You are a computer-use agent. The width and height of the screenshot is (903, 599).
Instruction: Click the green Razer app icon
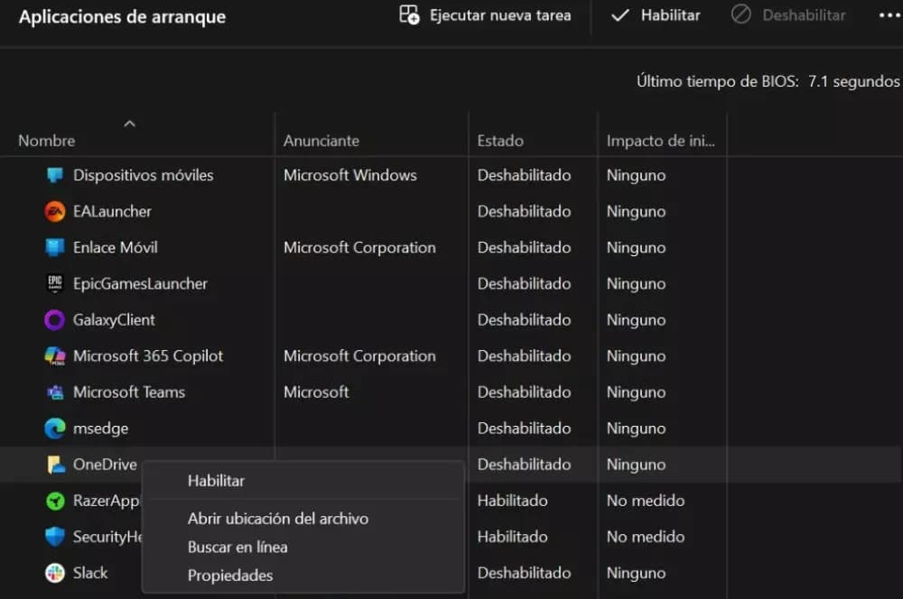tap(55, 501)
